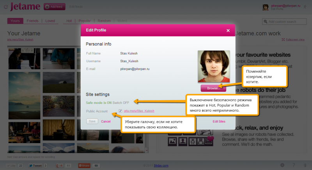312x170 pixels.
Task: Click the Google +1 button
Action: (59, 166)
